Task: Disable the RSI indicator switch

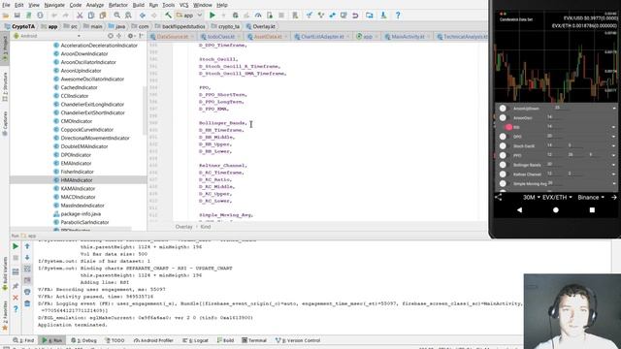Action: pyautogui.click(x=508, y=127)
